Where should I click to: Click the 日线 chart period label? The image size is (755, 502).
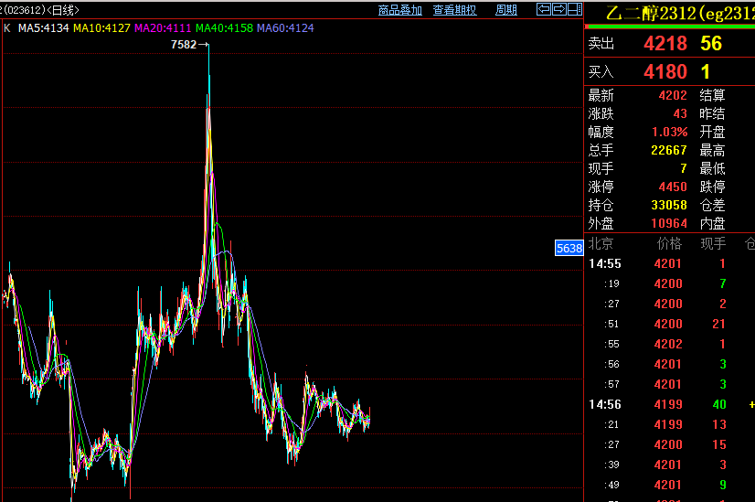(62, 10)
